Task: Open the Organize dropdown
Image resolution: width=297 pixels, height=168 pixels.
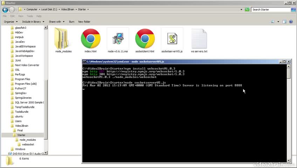Action: tap(11, 22)
